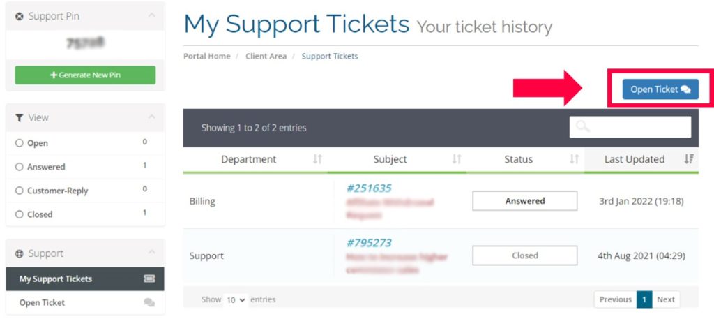Screen dimensions: 714x319
Task: Open My Support Tickets sidebar item
Action: pyautogui.click(x=85, y=279)
